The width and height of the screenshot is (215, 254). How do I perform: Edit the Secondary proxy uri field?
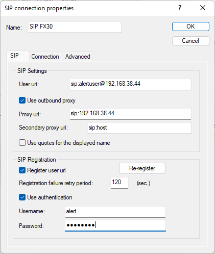[x=139, y=128]
